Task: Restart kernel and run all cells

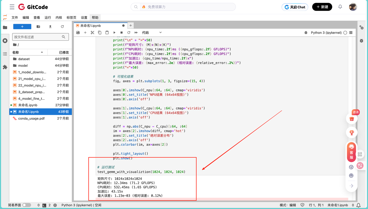Action: click(x=136, y=33)
